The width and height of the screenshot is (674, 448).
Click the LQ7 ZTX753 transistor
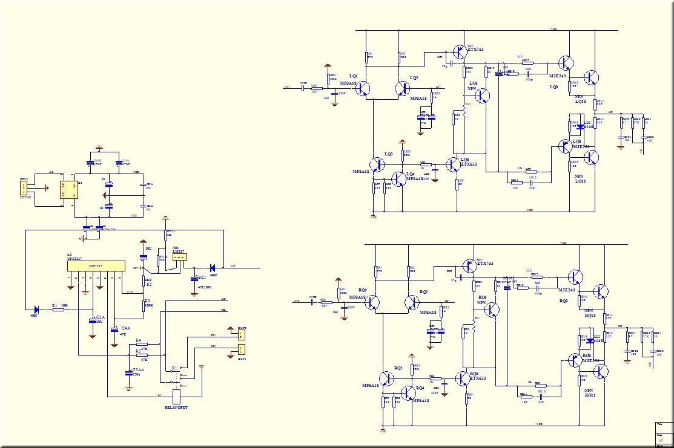(460, 53)
